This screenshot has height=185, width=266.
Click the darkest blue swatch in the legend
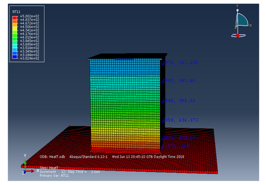(x=15, y=57)
